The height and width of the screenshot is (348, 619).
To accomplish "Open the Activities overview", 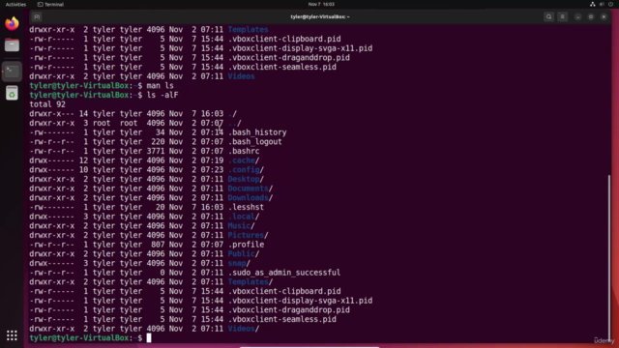I will click(15, 4).
